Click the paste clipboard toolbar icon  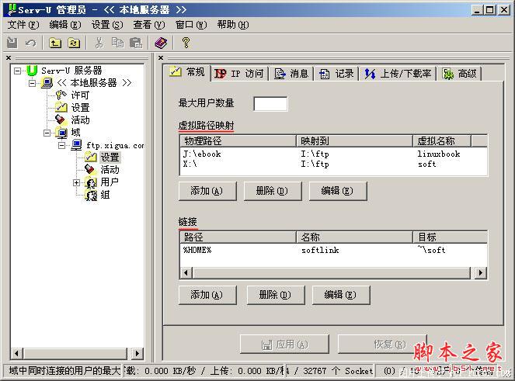(x=136, y=43)
